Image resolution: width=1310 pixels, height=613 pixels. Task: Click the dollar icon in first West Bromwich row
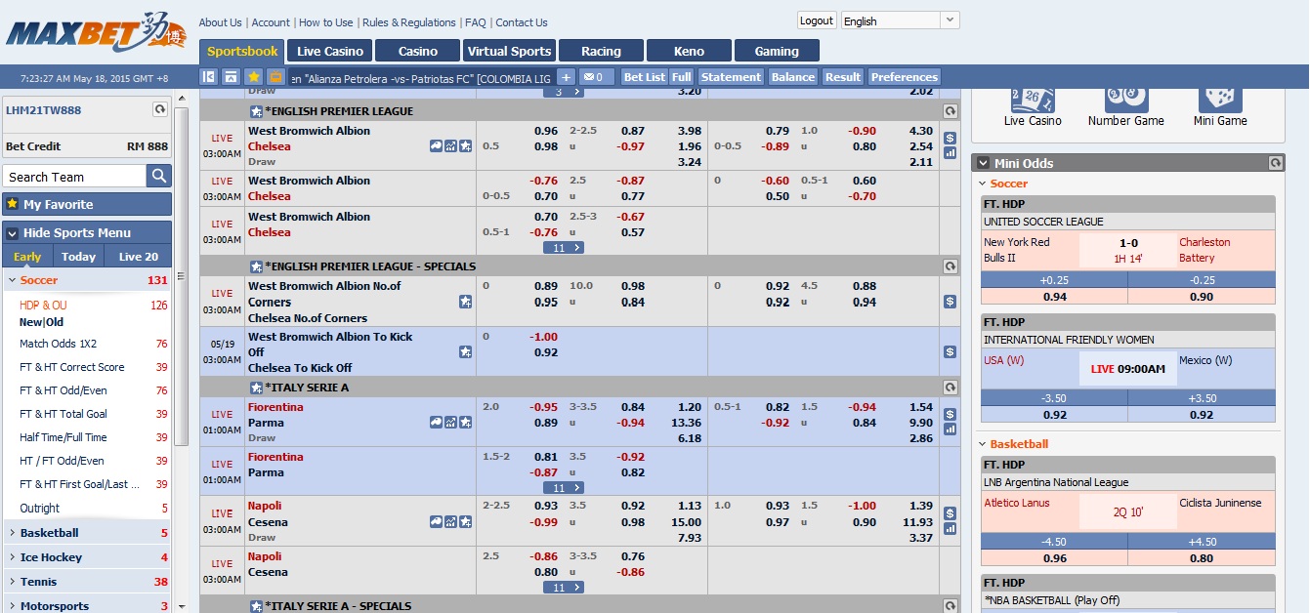pos(950,139)
